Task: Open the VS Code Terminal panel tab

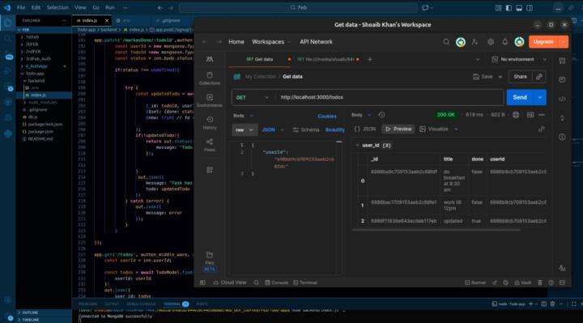Action: click(177, 304)
